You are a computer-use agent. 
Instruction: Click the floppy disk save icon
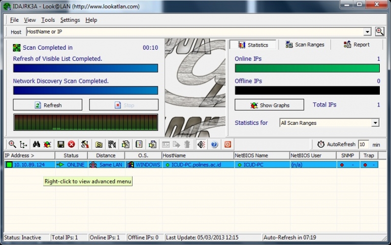point(60,144)
